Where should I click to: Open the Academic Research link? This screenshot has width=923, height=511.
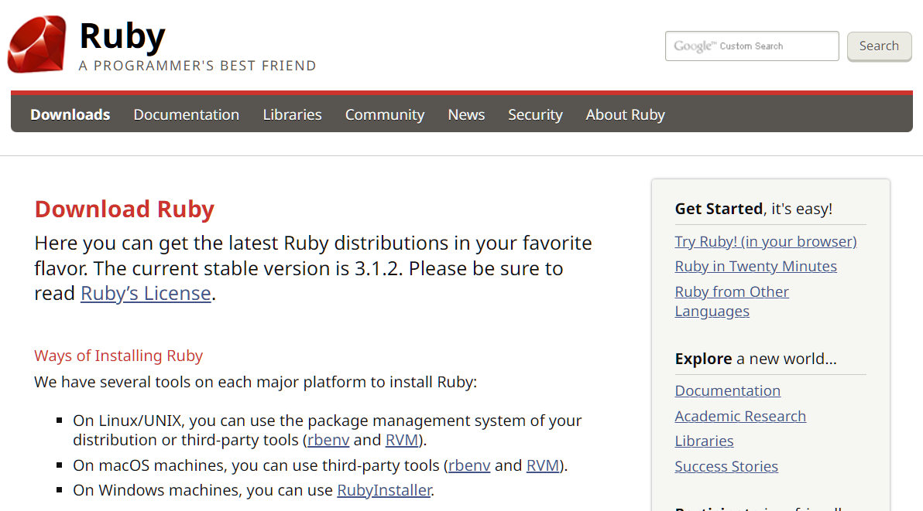point(740,416)
